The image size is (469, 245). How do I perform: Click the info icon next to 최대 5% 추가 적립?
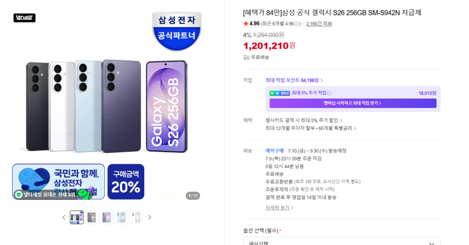(x=329, y=93)
